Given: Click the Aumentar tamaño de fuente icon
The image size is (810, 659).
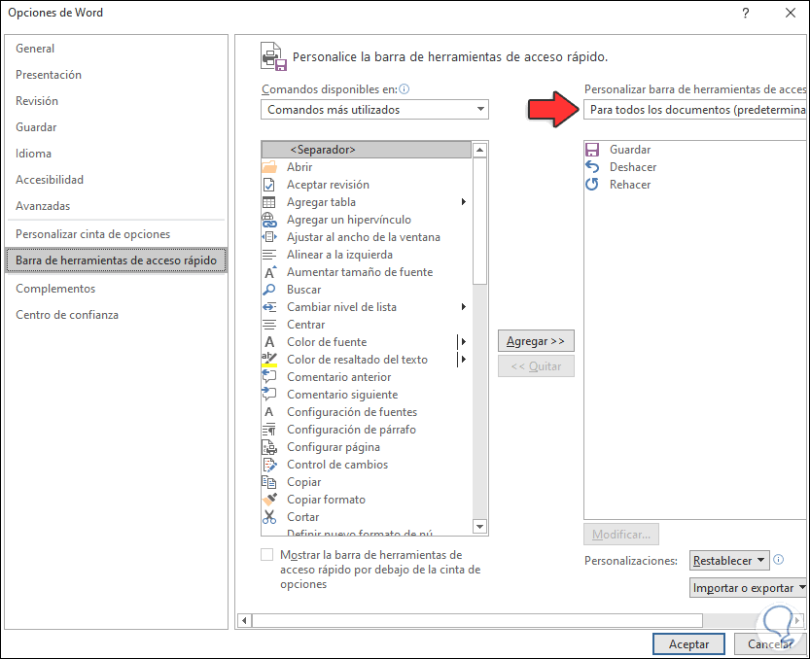Looking at the screenshot, I should (x=270, y=272).
